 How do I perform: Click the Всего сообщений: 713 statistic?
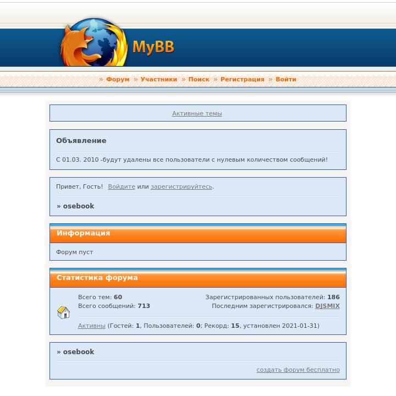pyautogui.click(x=114, y=306)
